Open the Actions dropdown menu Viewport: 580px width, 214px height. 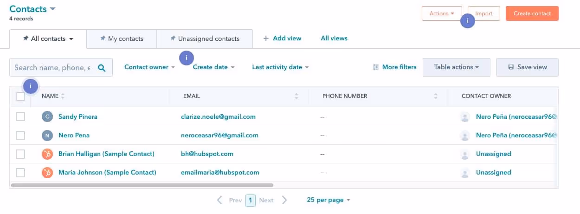tap(442, 13)
